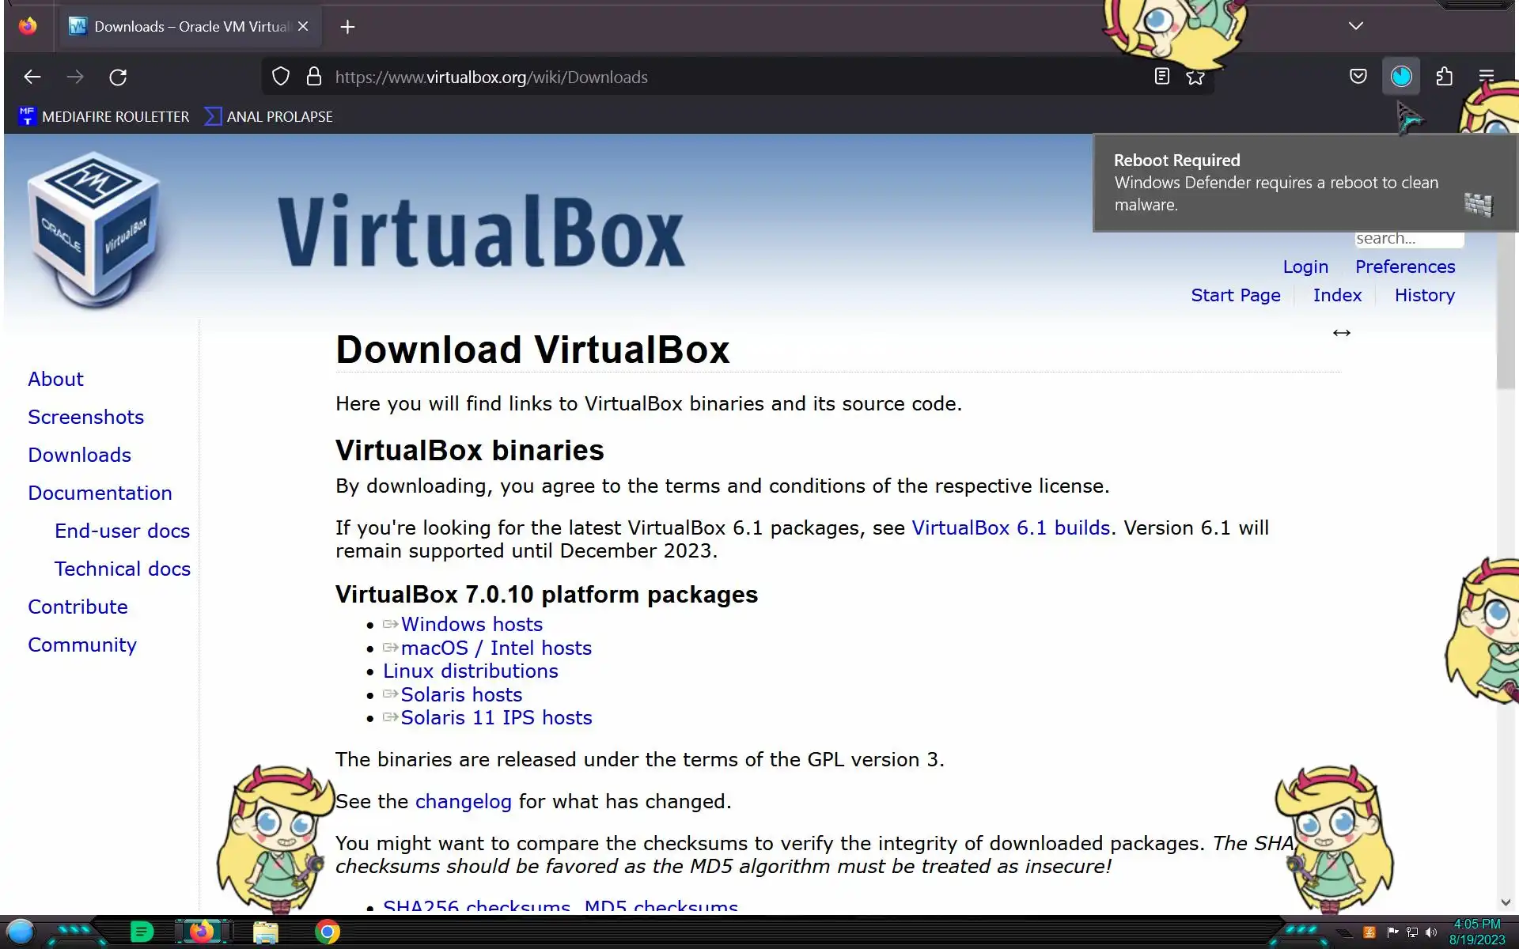Expand the list all tabs chevron
The height and width of the screenshot is (949, 1519).
1355,26
